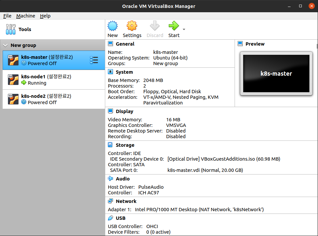Screen dimensions: 318x236
Task: Click the PulseAudio host driver value
Action: coord(151,187)
